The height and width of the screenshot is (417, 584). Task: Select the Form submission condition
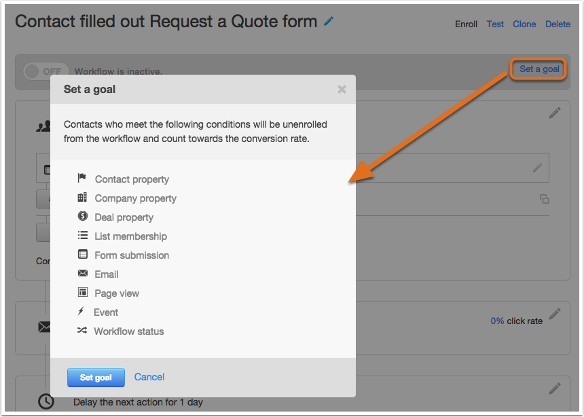[x=132, y=255]
